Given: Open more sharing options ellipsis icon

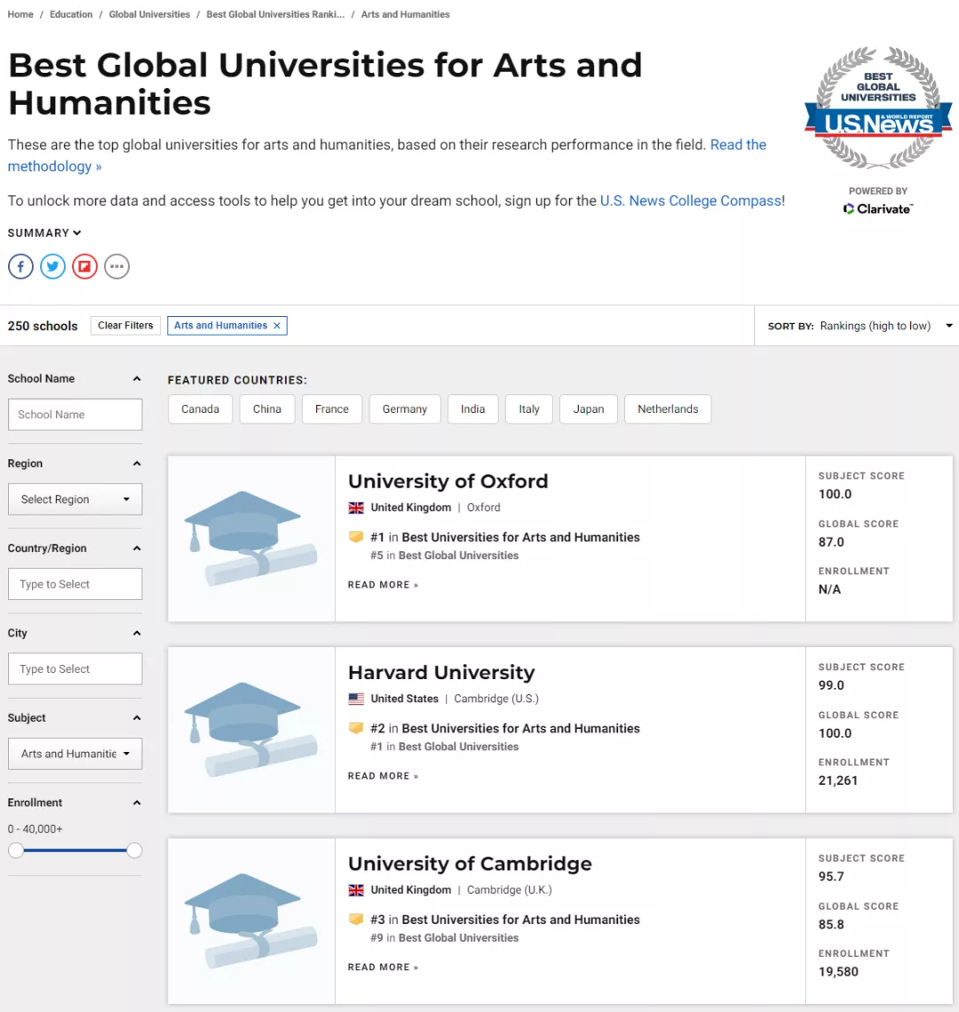Looking at the screenshot, I should (117, 266).
